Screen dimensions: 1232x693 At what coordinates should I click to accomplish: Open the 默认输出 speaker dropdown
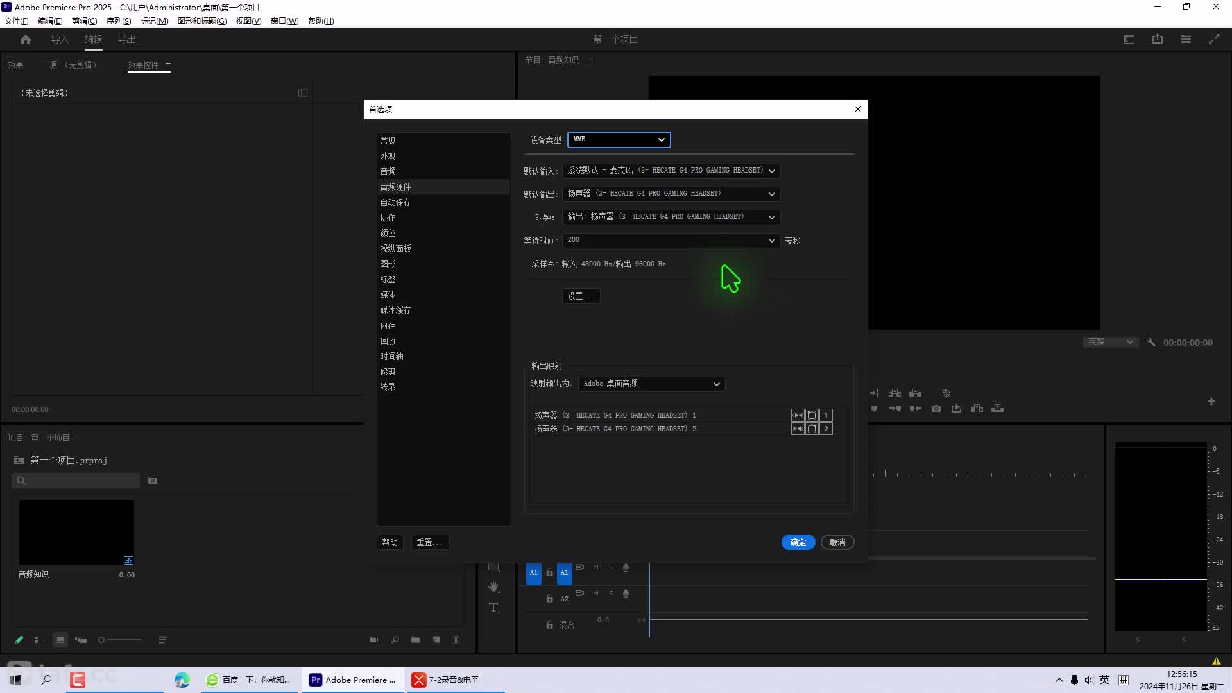click(671, 194)
